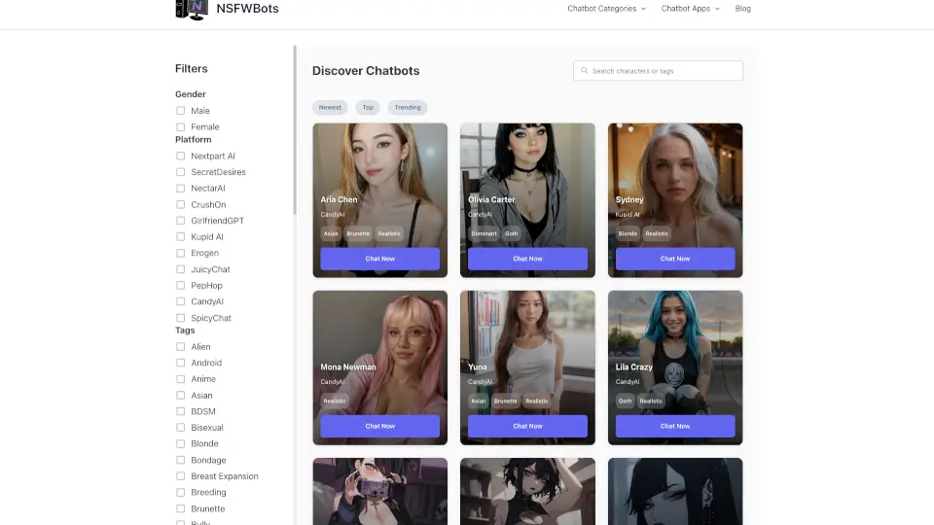Click the Asian tag on Yuna card
934x525 pixels.
point(479,402)
